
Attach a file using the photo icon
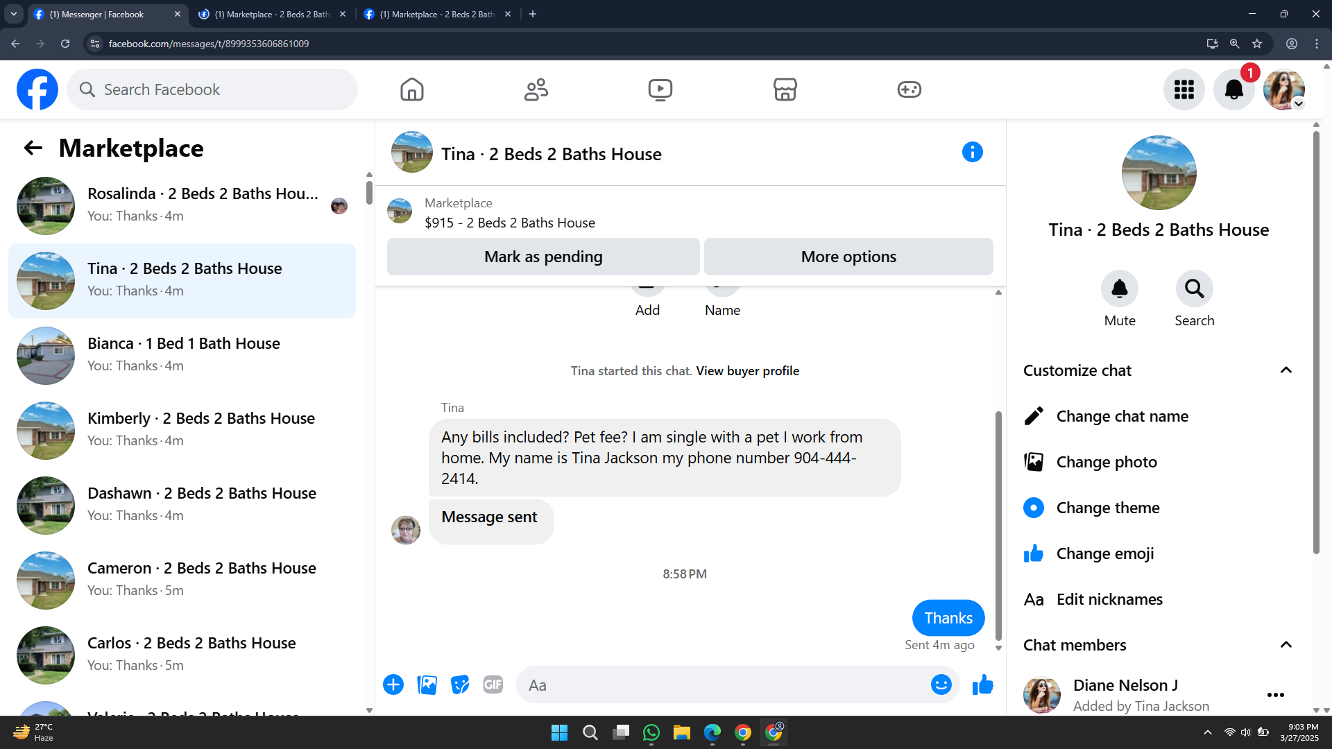point(427,685)
